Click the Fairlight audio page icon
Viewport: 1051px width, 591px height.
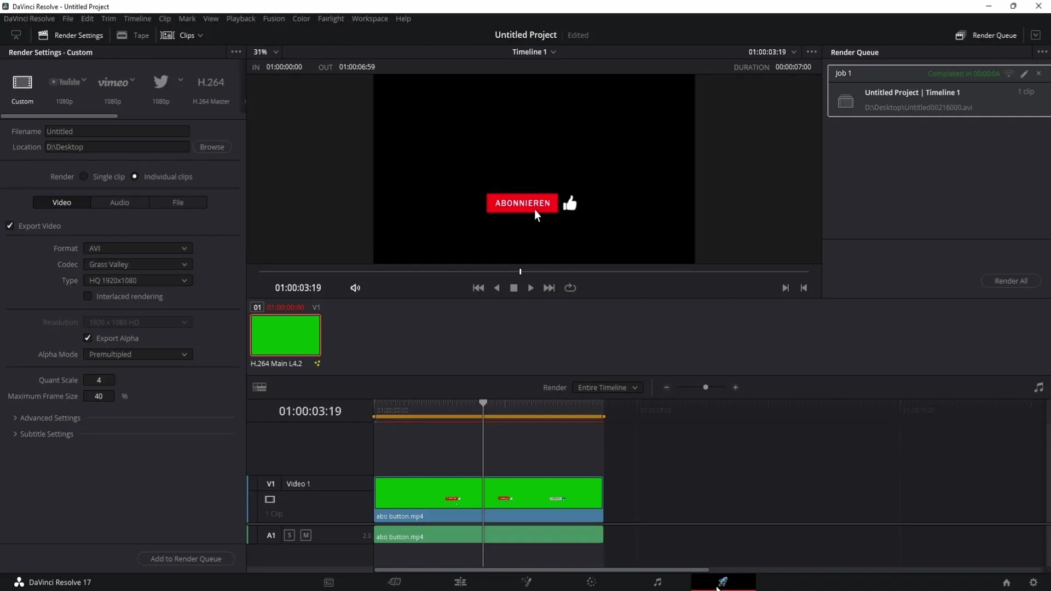(657, 582)
